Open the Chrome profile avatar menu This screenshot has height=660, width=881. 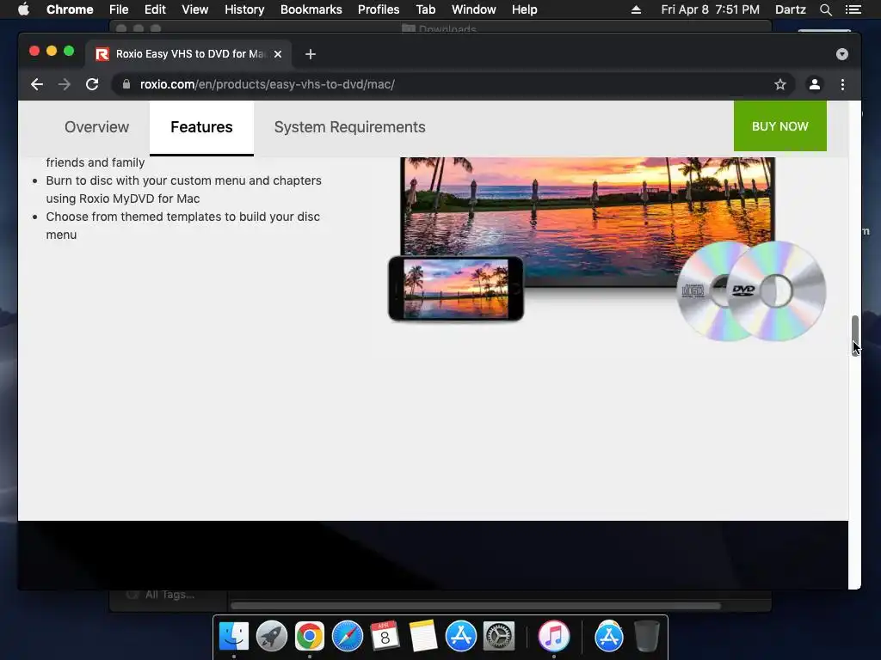tap(814, 84)
